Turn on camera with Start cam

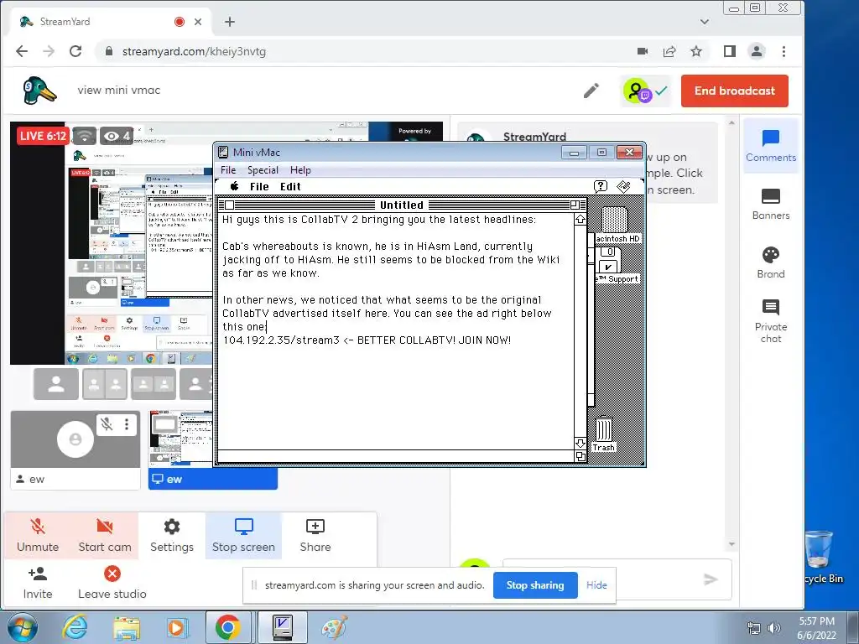(x=105, y=536)
